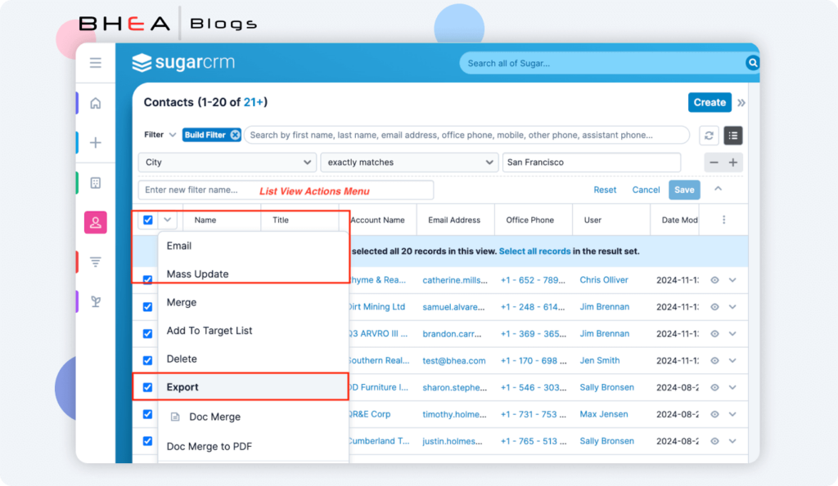
Task: Open the Accounts building sidebar icon
Action: [x=96, y=183]
